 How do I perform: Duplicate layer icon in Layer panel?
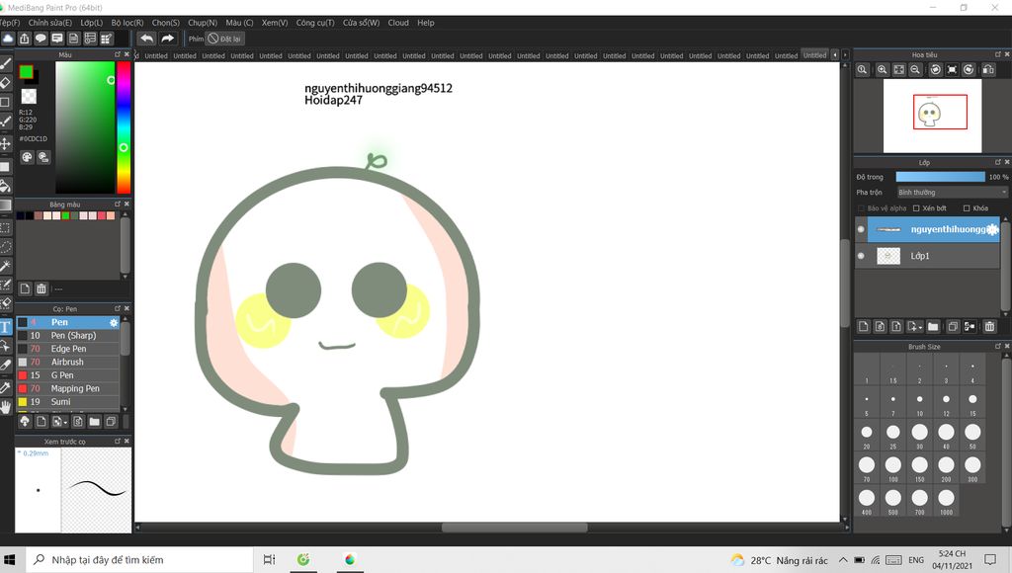(x=953, y=326)
